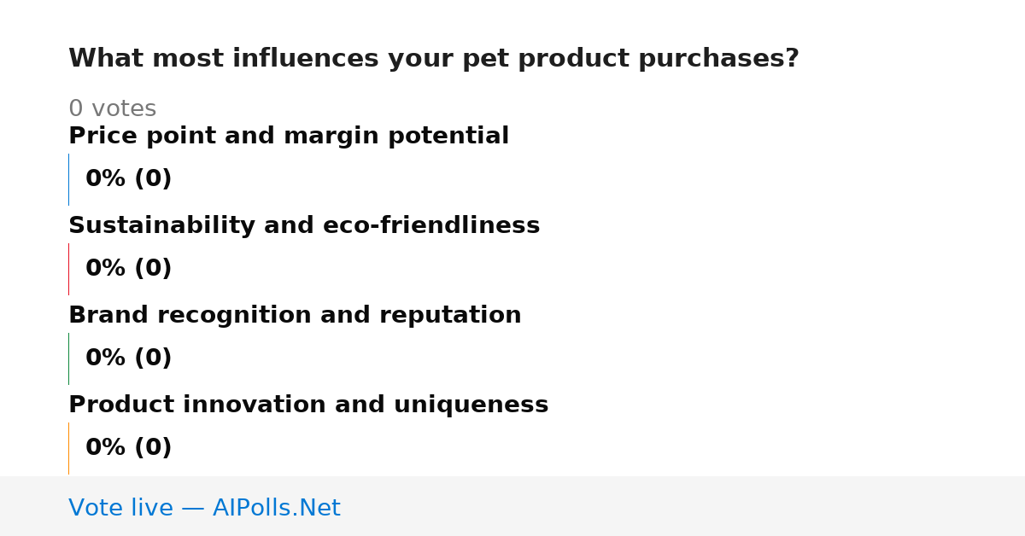Click the 0 votes counter
The image size is (1025, 536).
coord(112,109)
